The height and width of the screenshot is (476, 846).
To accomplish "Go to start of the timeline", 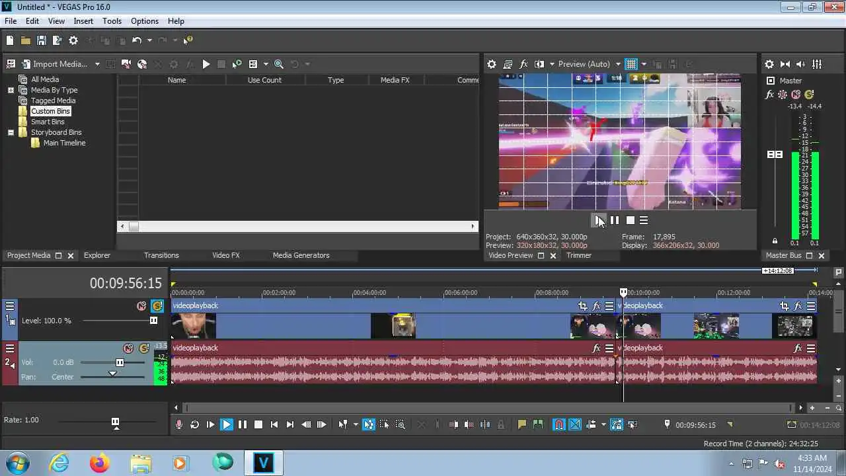I will point(274,425).
